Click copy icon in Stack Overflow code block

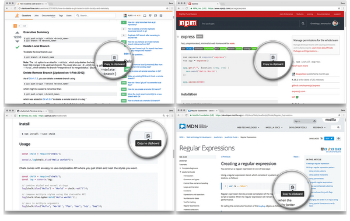(114, 58)
